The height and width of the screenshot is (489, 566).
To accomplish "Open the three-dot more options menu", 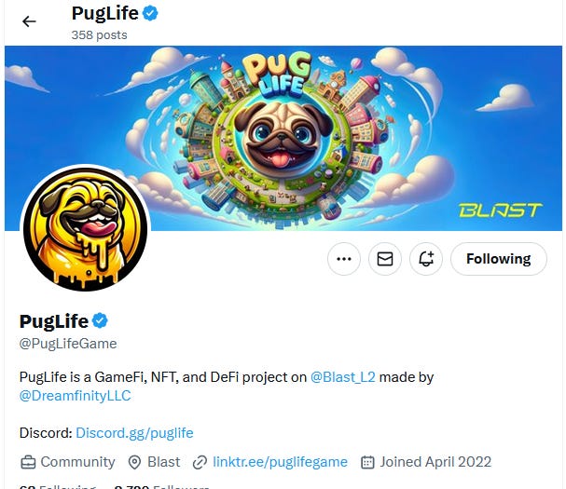I will point(344,259).
